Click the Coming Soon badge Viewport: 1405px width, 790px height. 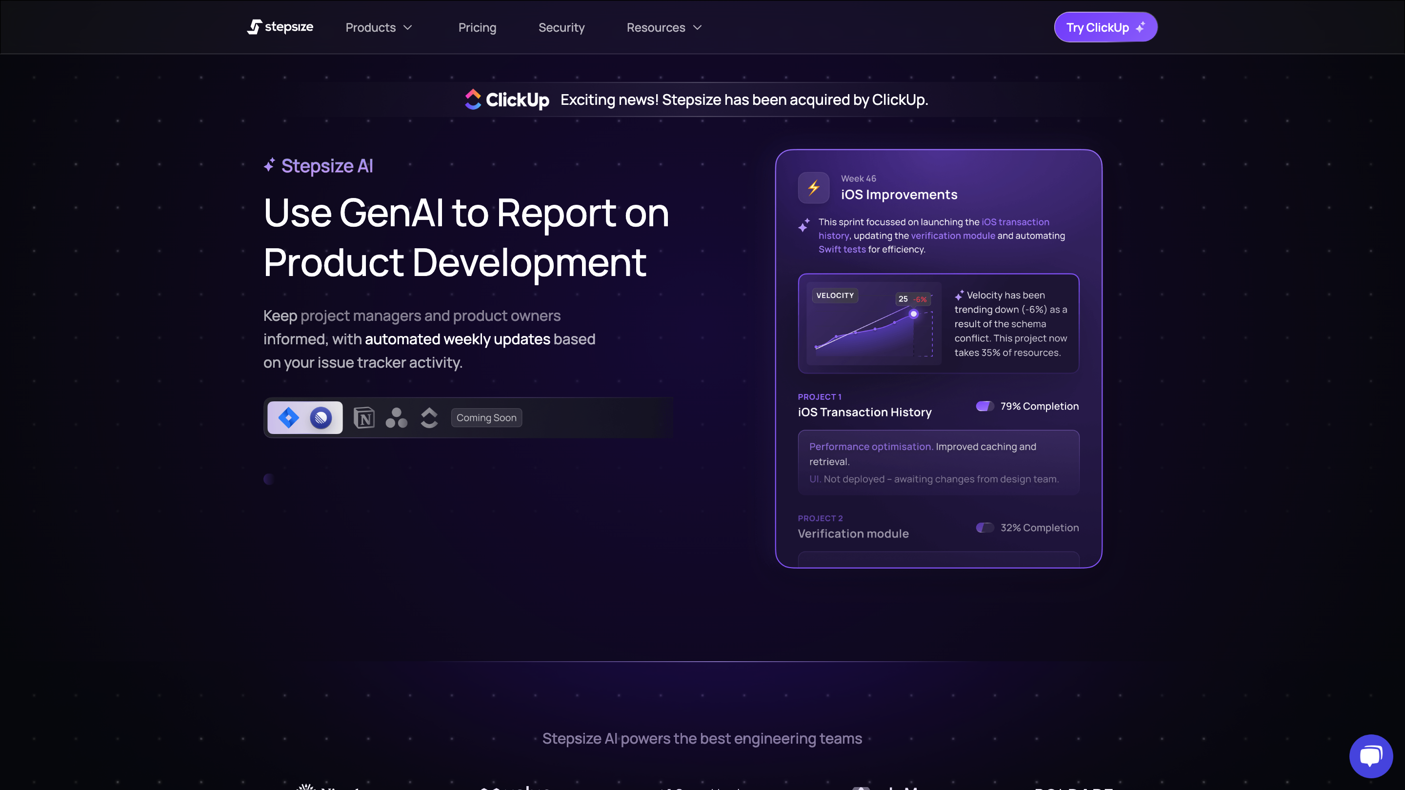pos(486,417)
